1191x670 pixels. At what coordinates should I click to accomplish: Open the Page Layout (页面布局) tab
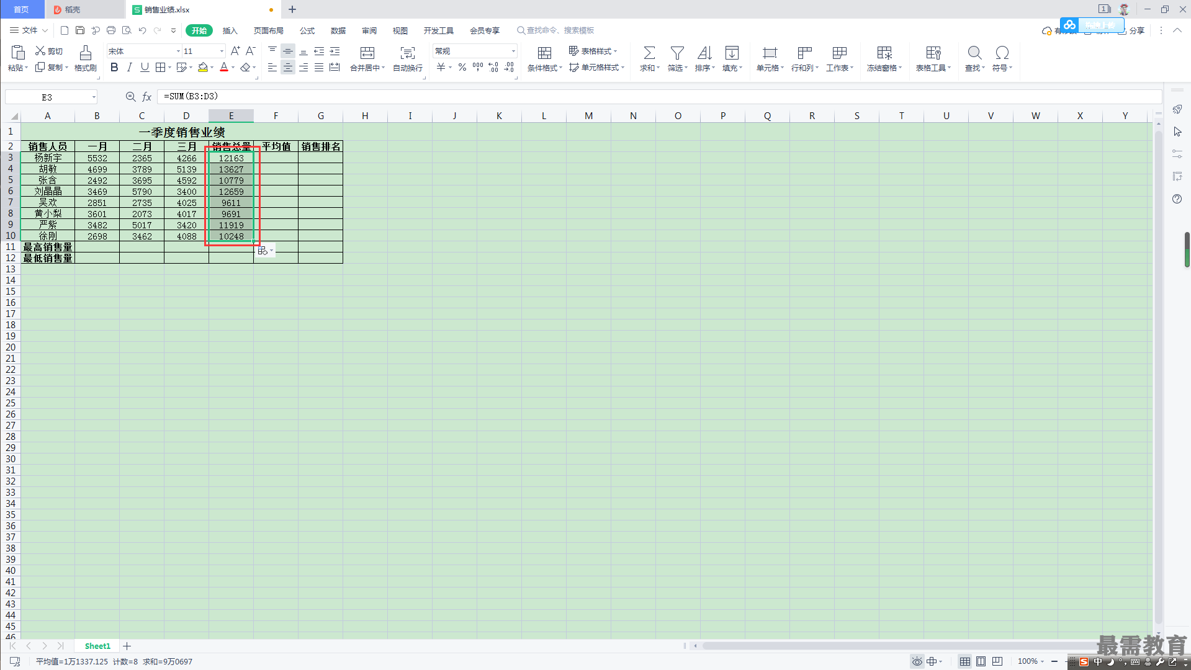(269, 30)
